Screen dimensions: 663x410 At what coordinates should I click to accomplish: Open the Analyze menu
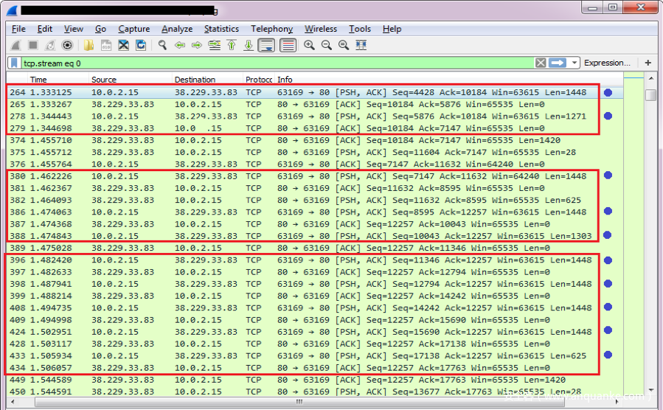click(177, 29)
